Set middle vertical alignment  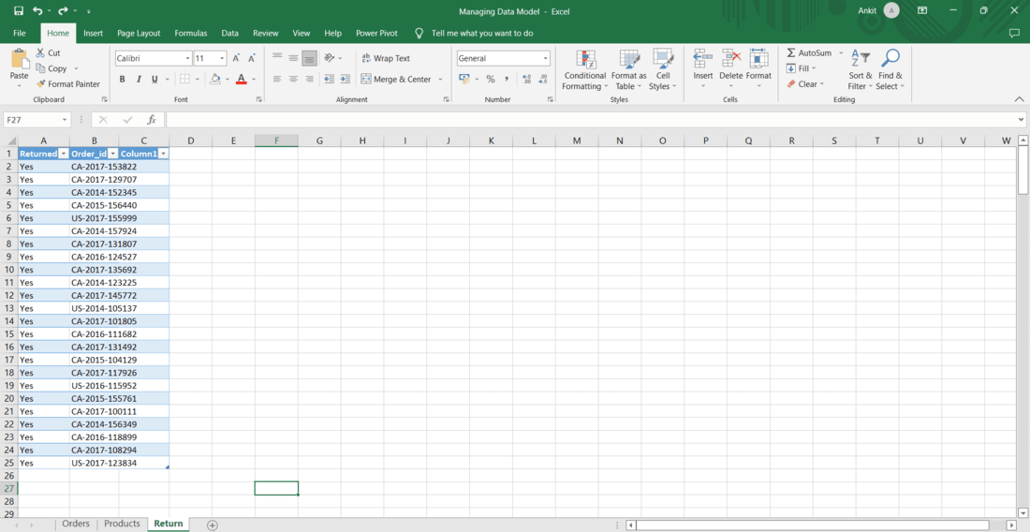pyautogui.click(x=293, y=58)
